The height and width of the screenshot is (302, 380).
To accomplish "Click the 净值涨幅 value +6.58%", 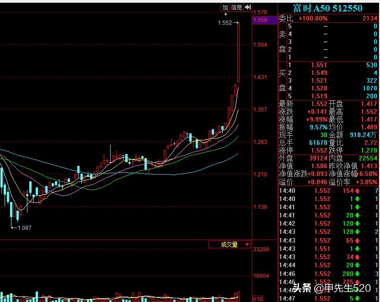I will click(367, 174).
